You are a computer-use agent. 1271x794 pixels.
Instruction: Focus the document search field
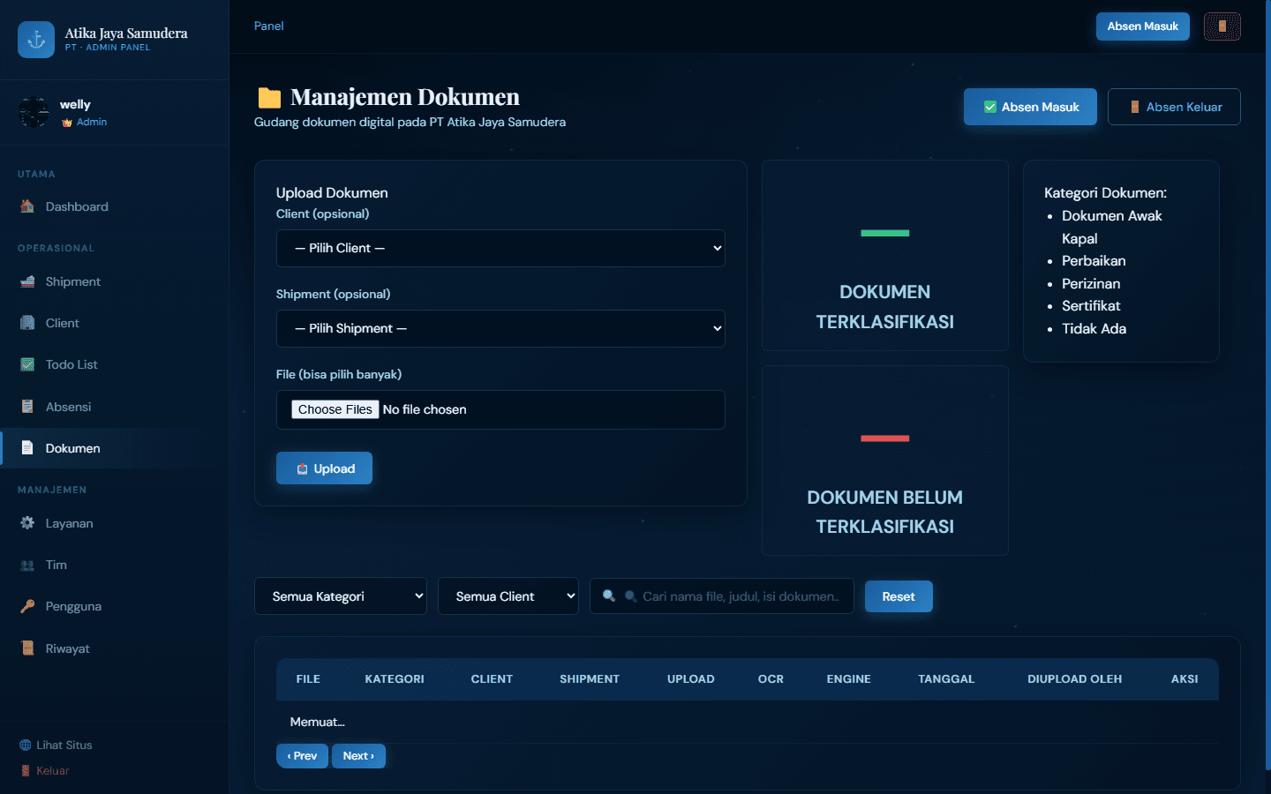point(722,596)
